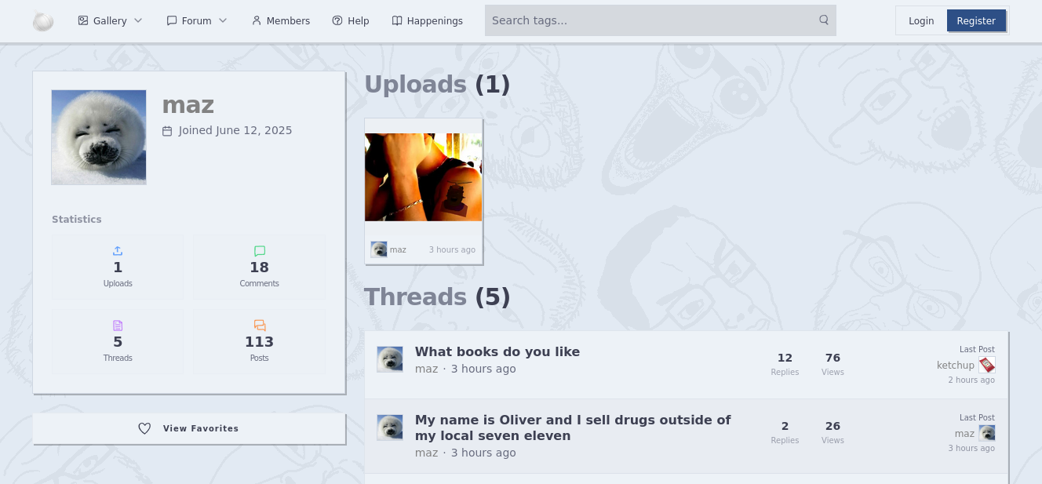
Task: Click the search magnifier icon
Action: (824, 20)
